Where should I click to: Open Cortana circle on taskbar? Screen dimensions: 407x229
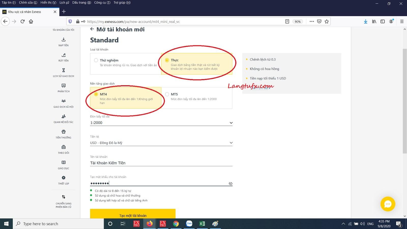pyautogui.click(x=110, y=224)
